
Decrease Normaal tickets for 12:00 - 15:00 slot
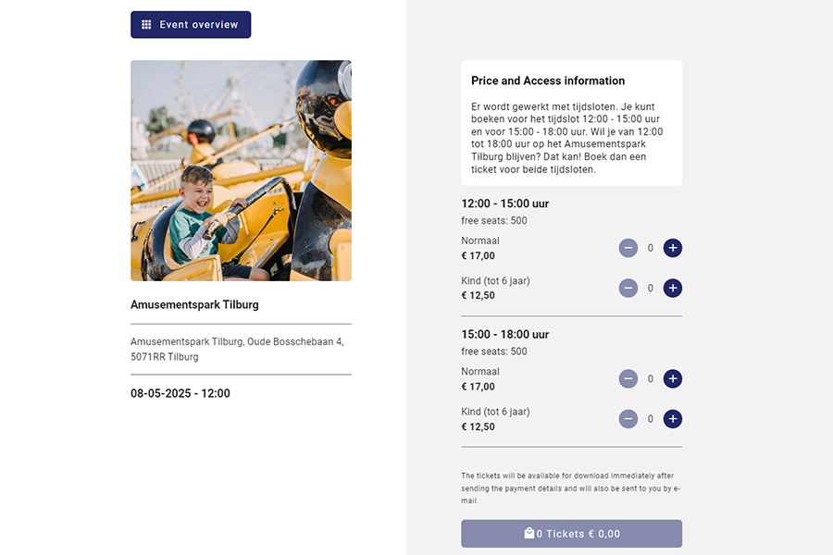628,248
